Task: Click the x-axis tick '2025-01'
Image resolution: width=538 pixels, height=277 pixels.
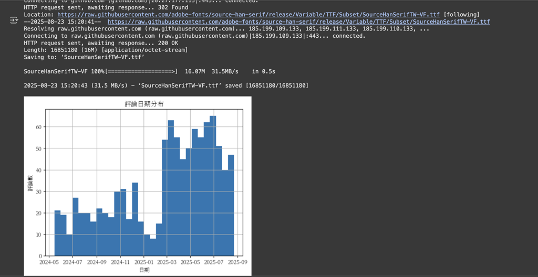Action: (x=144, y=263)
